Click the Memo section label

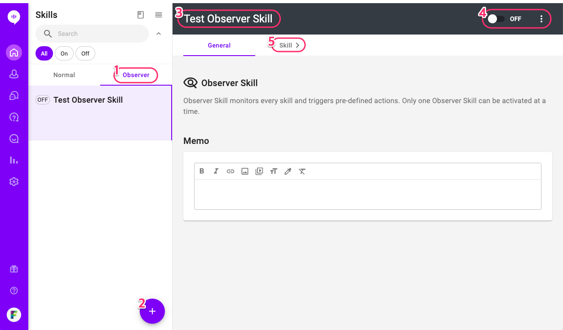point(196,141)
